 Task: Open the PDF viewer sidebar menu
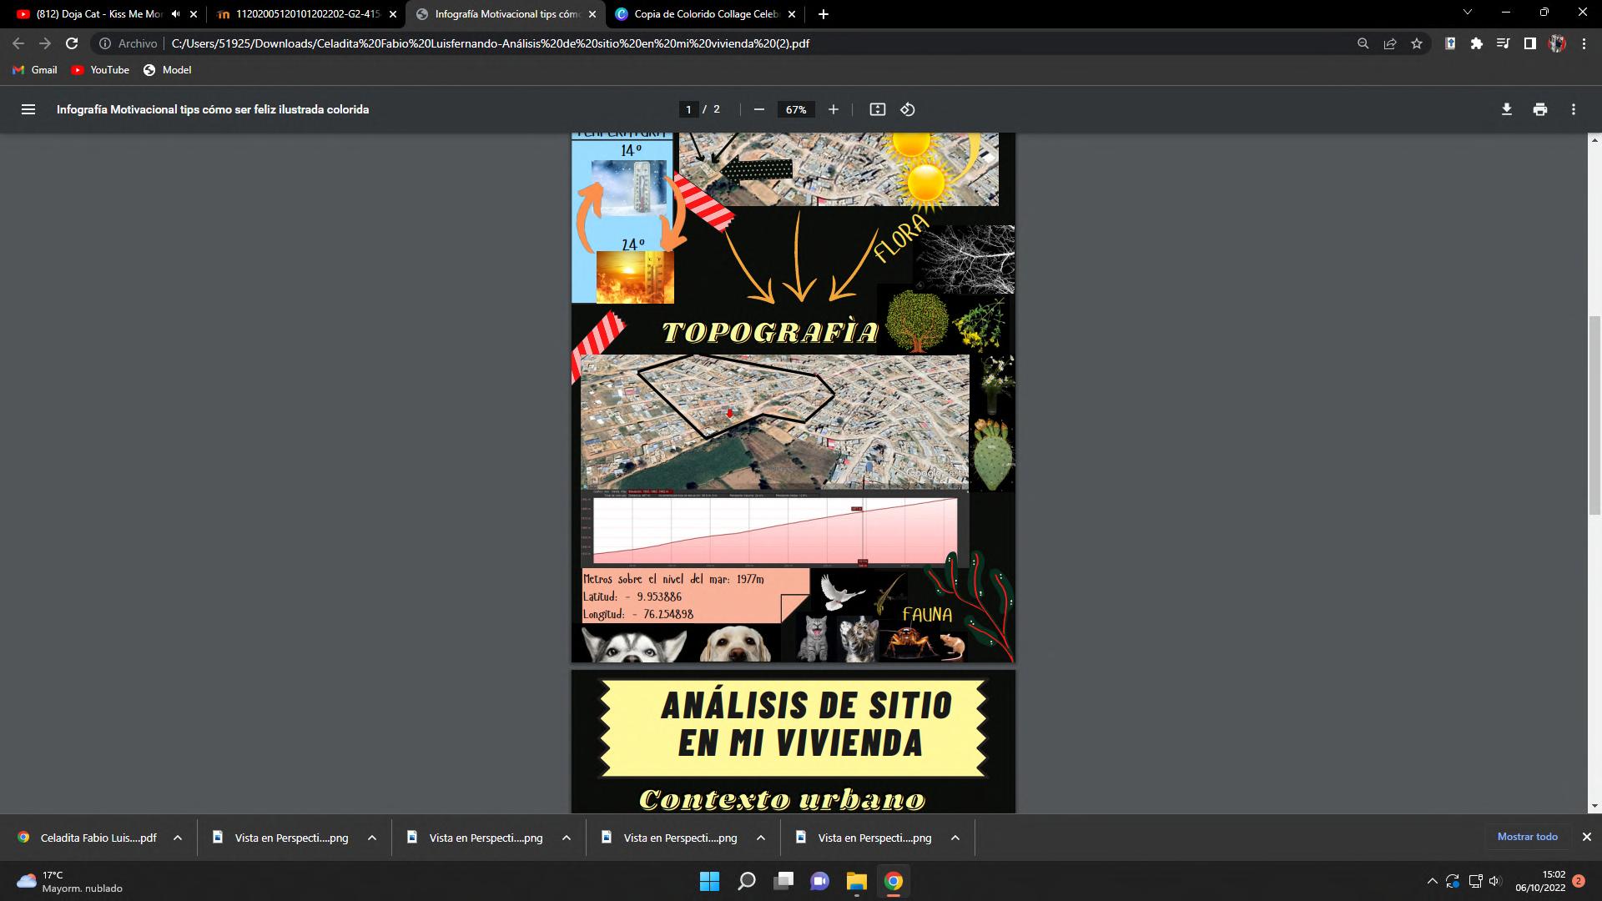point(28,109)
